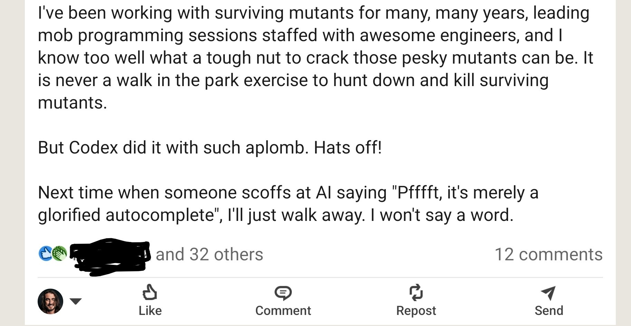Click the green clapping reaction icon

click(60, 254)
